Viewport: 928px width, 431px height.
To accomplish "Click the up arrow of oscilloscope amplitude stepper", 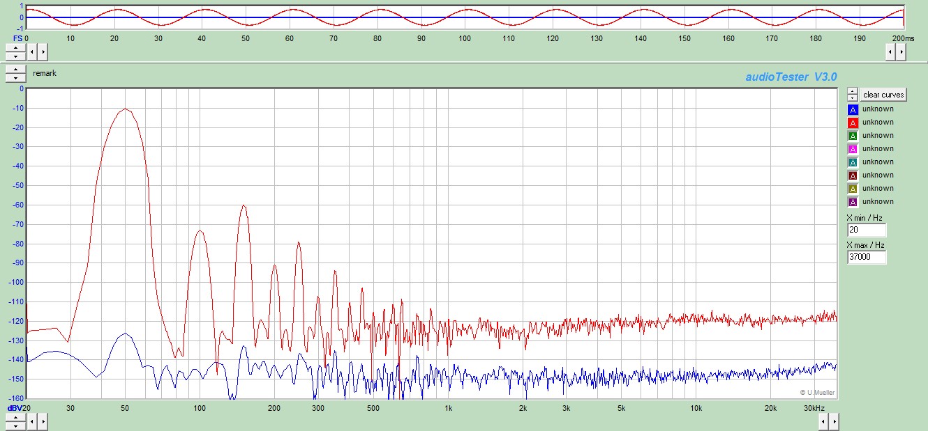I will click(15, 48).
